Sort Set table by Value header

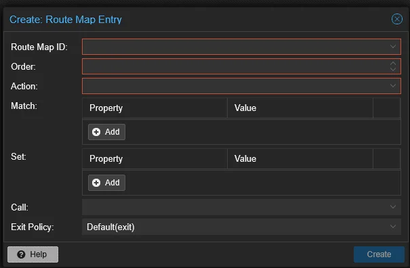300,158
